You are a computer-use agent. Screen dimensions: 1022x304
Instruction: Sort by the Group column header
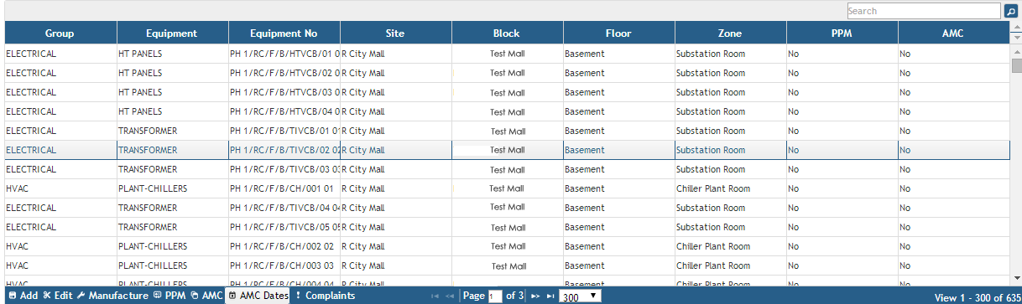click(x=60, y=33)
